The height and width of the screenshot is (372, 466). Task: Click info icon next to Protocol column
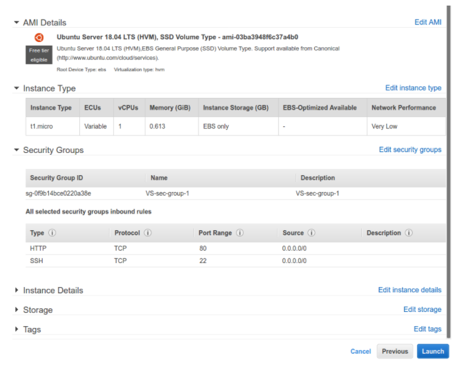point(148,233)
